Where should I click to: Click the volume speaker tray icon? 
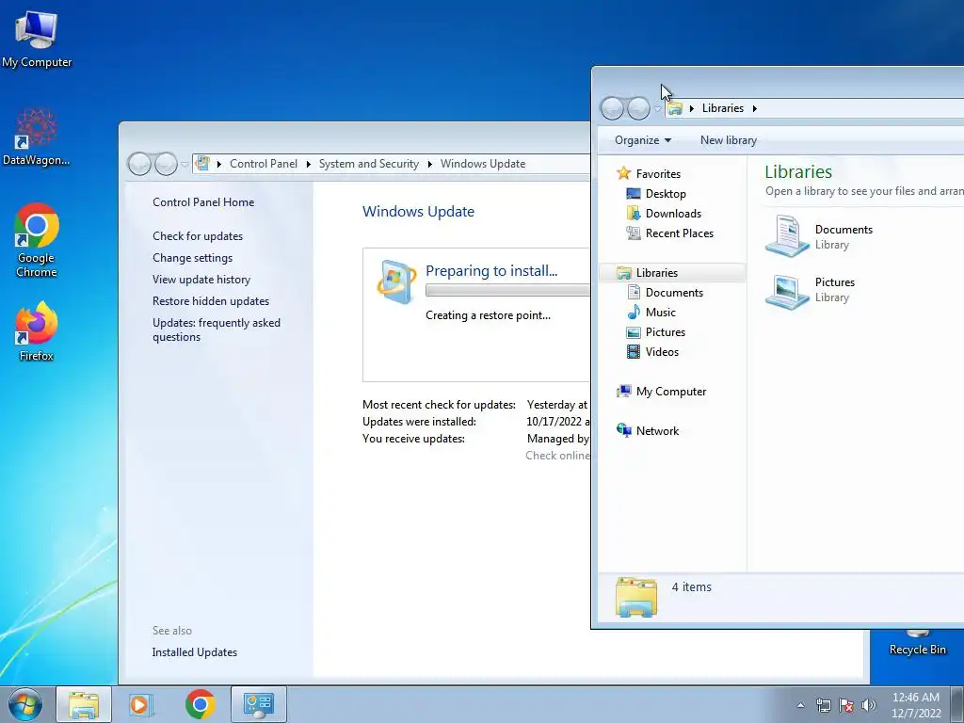click(869, 705)
